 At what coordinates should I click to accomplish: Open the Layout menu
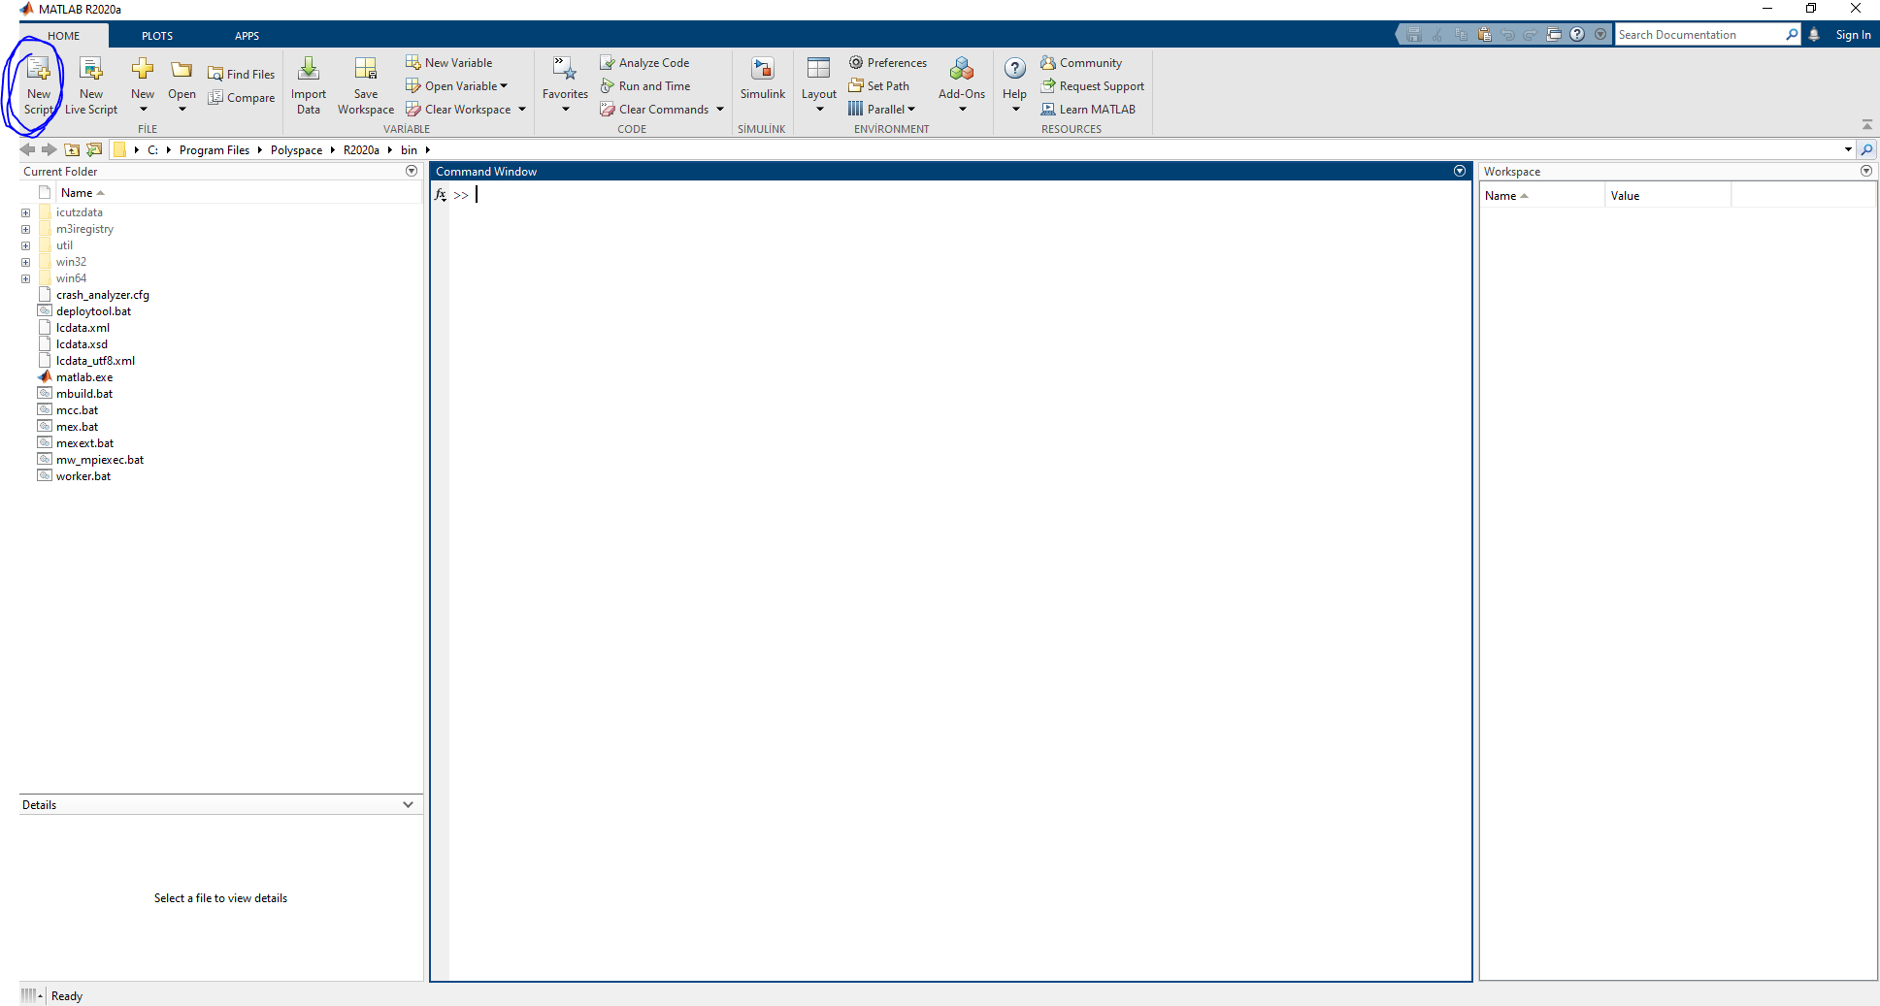click(819, 85)
